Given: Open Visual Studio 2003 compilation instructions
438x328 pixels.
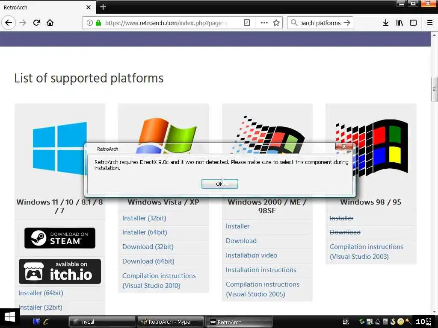Looking at the screenshot, I should (x=366, y=252).
